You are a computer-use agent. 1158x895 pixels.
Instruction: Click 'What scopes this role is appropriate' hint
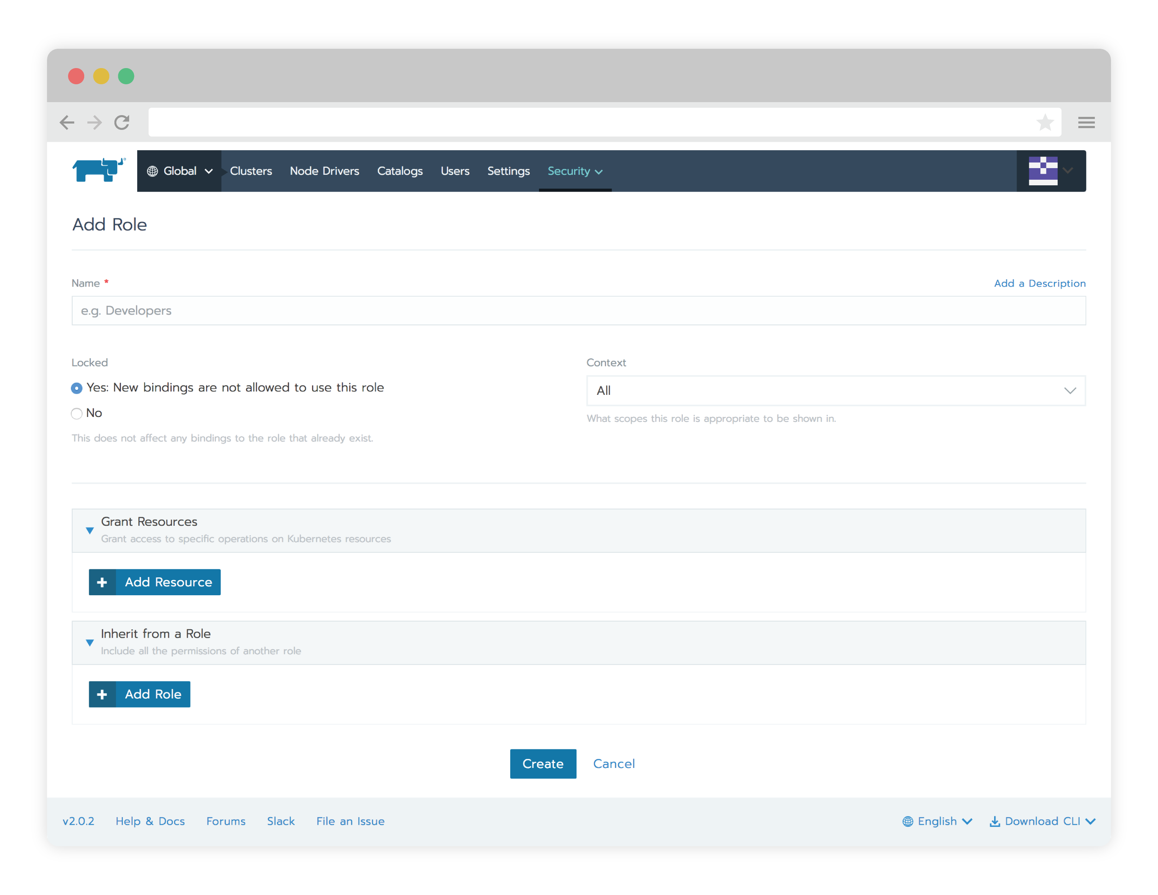click(x=711, y=418)
